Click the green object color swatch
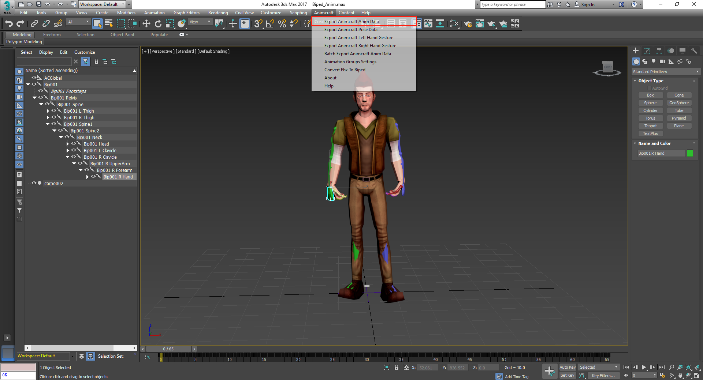This screenshot has width=703, height=380. [x=690, y=153]
